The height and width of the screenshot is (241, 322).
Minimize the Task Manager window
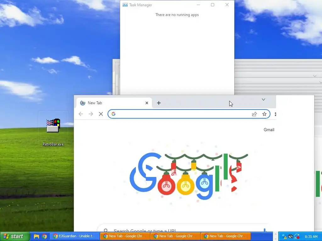click(198, 5)
